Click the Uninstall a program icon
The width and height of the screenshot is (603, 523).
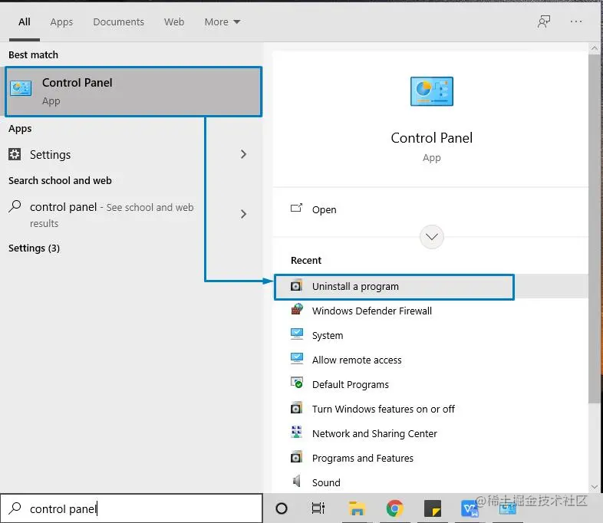point(296,285)
